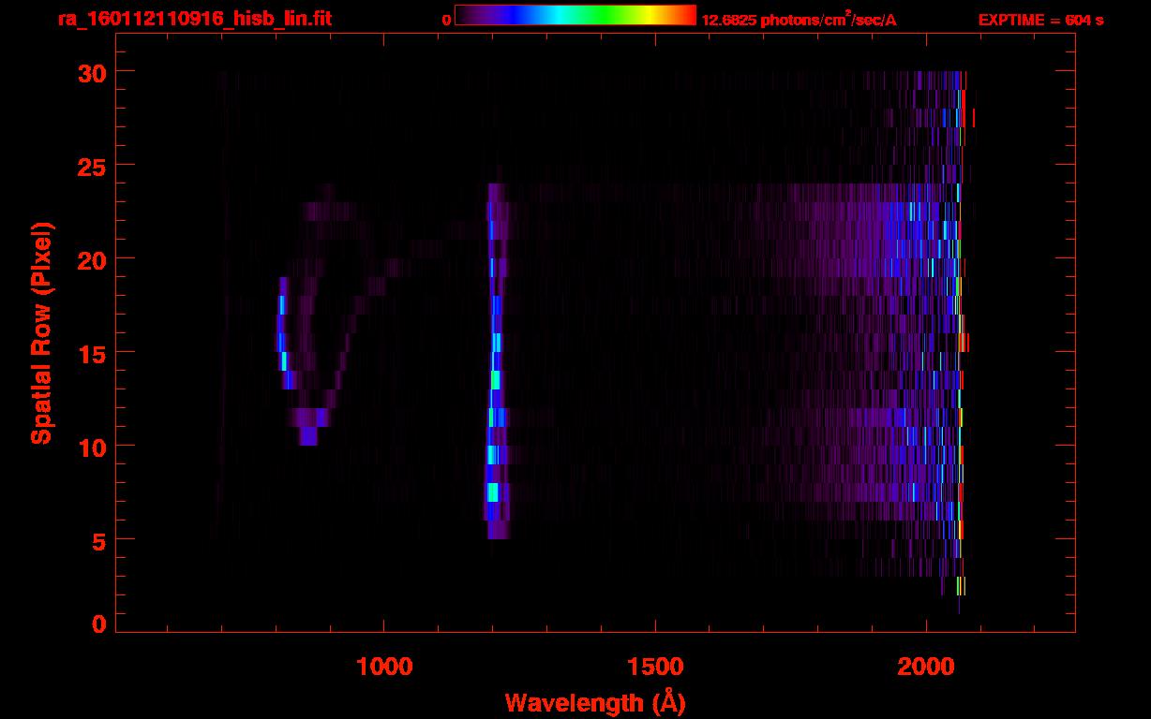1151x719 pixels.
Task: Click the y-axis tick label 0
Action: [97, 624]
